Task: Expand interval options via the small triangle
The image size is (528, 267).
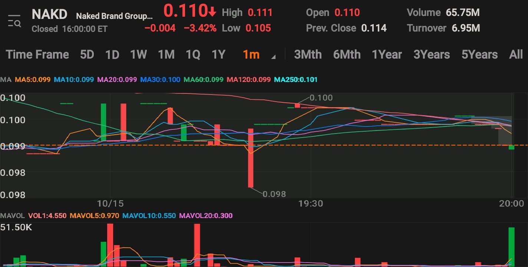Action: [274, 57]
